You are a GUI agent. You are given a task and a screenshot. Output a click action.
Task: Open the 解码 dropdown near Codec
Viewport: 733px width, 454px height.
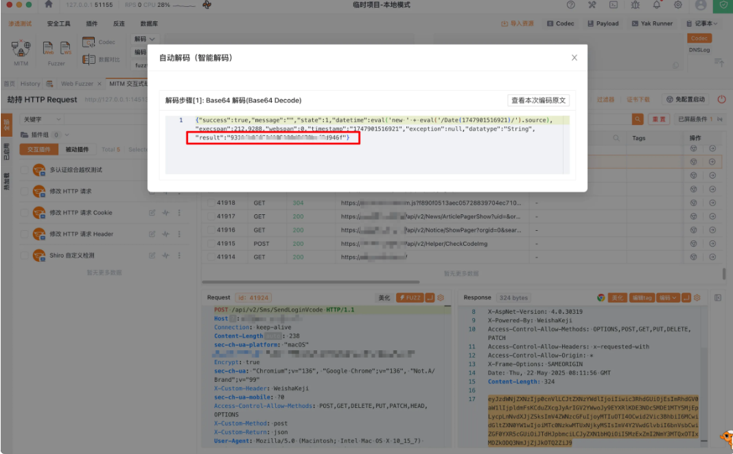143,39
